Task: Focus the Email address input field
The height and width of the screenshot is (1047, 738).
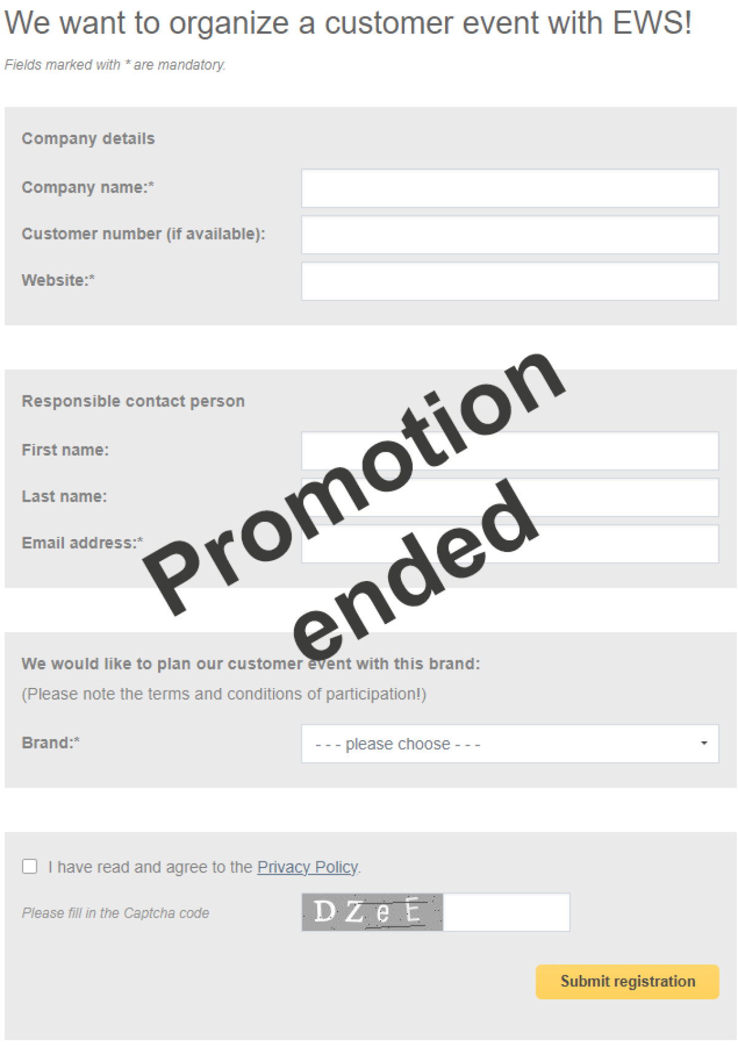Action: click(x=615, y=544)
